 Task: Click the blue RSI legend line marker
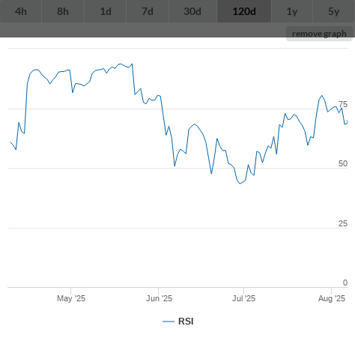(169, 322)
